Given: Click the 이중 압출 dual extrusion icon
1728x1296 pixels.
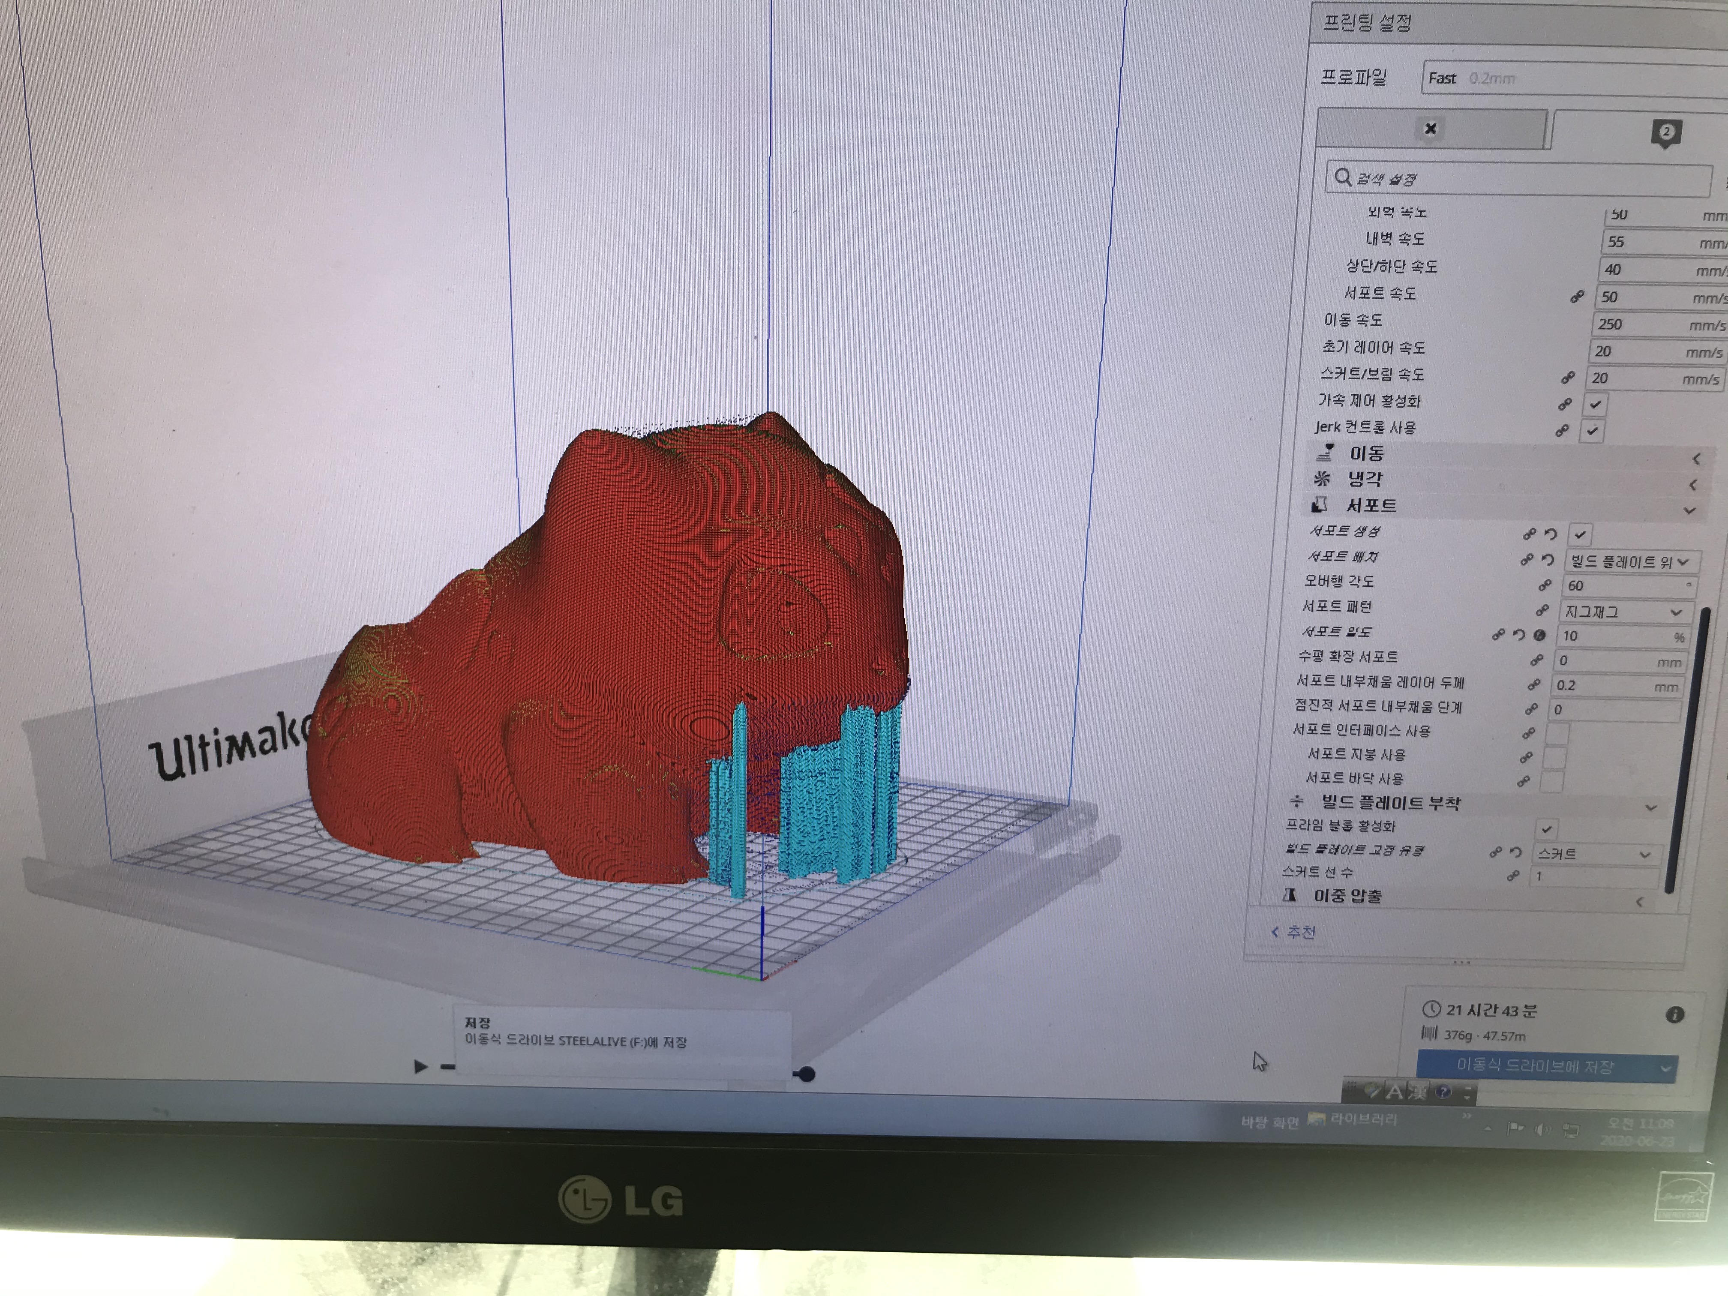Looking at the screenshot, I should coord(1290,894).
